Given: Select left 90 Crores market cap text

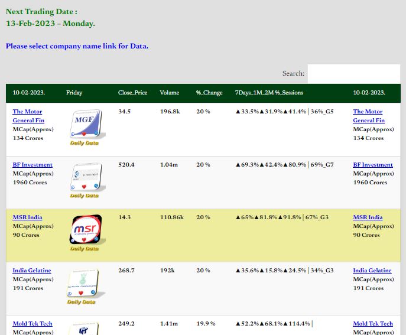Looking at the screenshot, I should coord(26,235).
